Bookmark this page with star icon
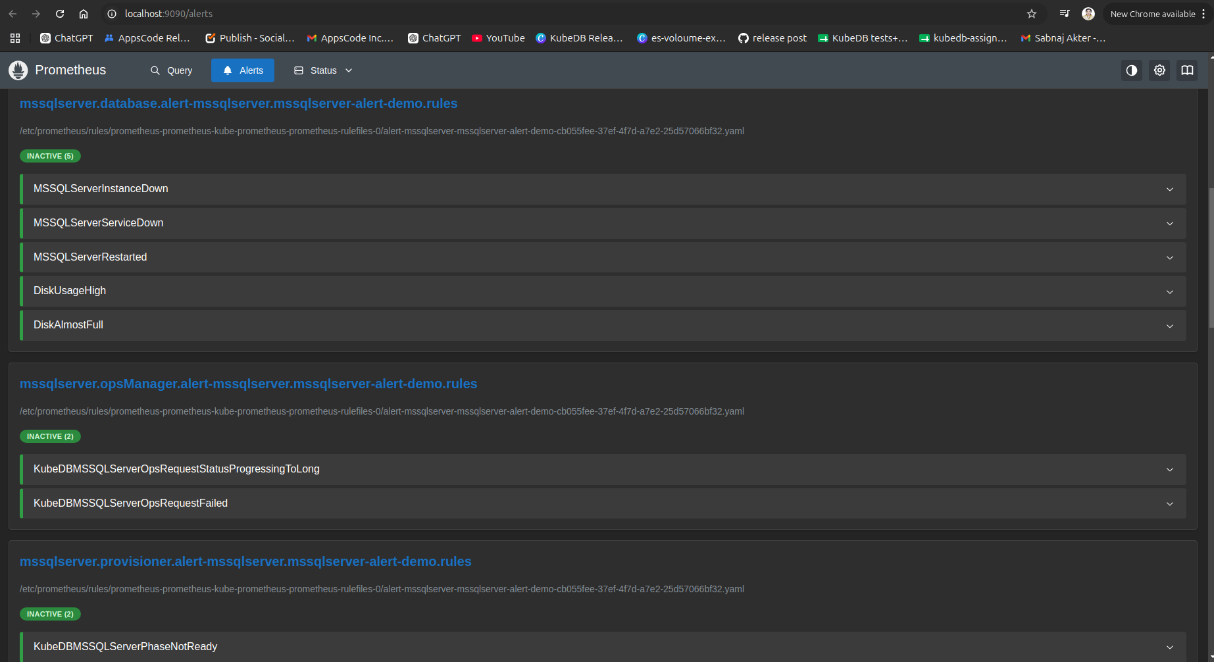 click(x=1032, y=14)
